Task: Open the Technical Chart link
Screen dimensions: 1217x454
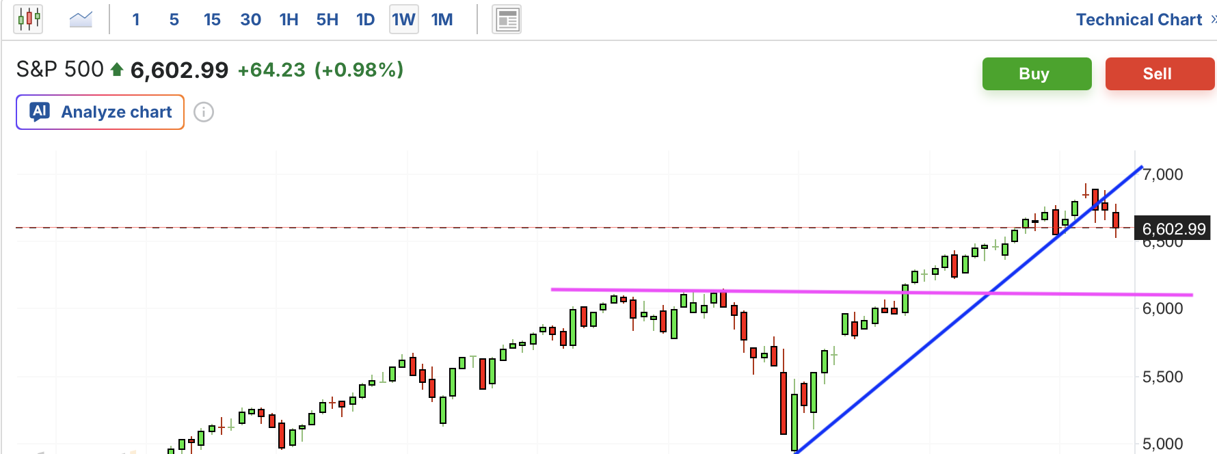Action: point(1138,20)
